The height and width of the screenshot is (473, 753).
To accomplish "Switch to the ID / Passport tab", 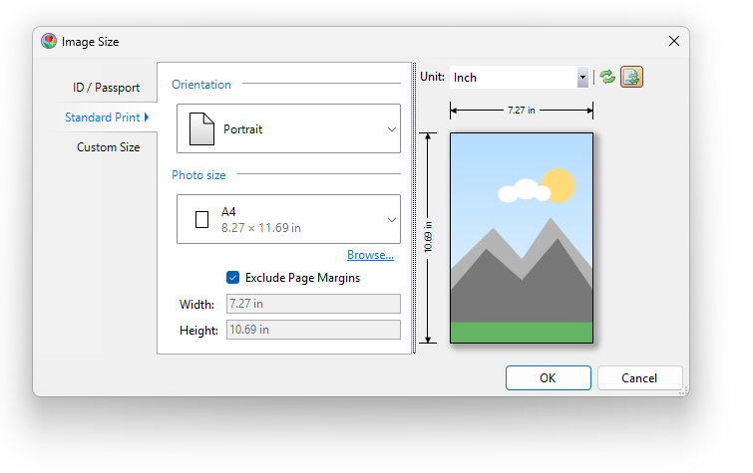I will click(106, 88).
